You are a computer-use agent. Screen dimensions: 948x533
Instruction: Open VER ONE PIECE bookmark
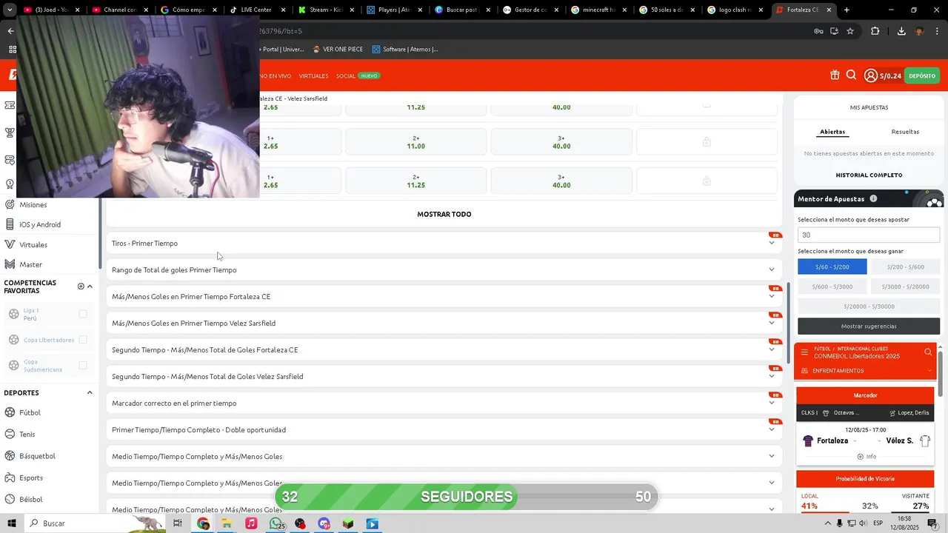338,49
